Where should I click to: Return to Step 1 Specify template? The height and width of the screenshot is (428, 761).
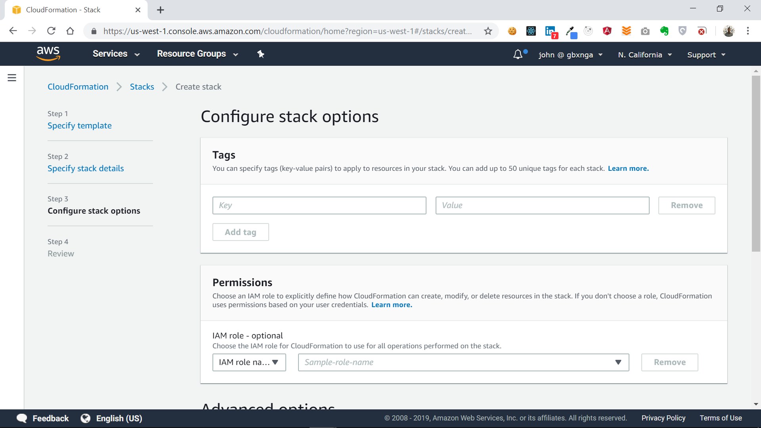[79, 126]
